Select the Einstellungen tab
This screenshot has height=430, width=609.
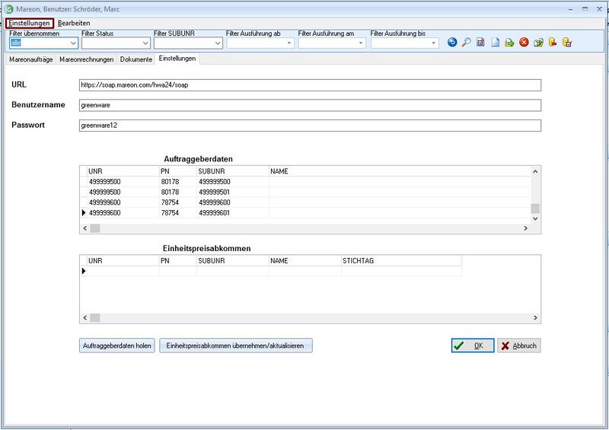click(177, 59)
